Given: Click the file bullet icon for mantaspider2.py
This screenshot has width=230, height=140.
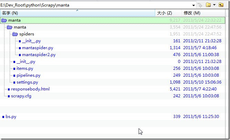Looking at the screenshot, I should (x=20, y=55).
